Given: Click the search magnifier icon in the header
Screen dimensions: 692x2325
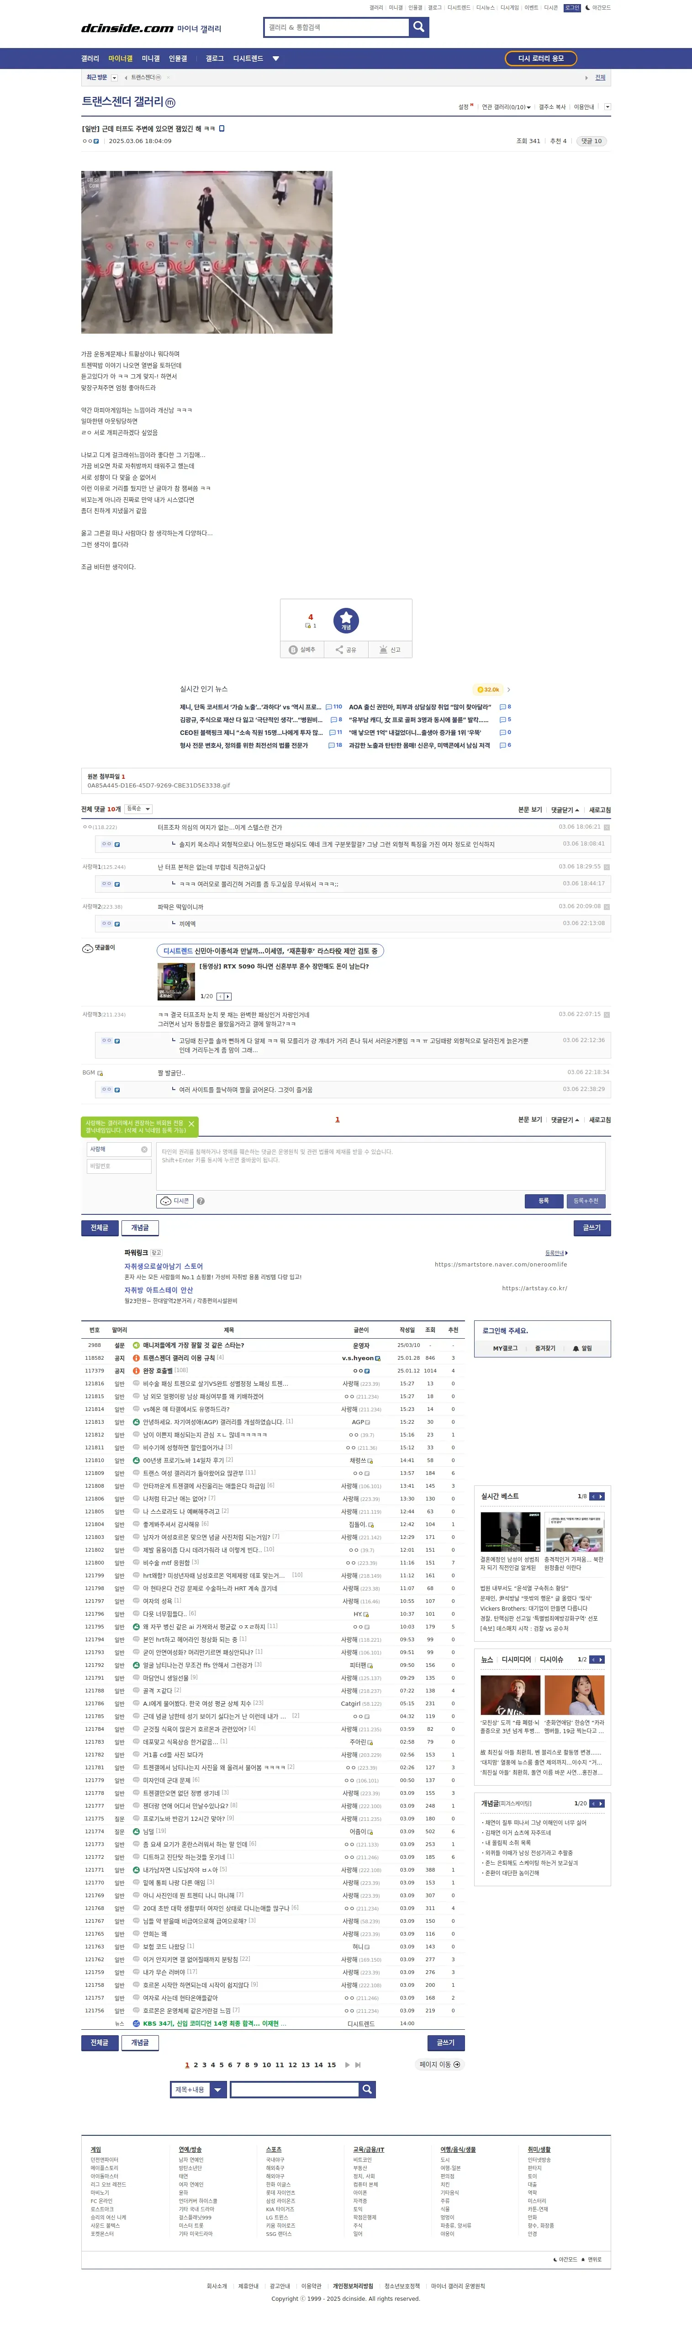Looking at the screenshot, I should point(419,27).
